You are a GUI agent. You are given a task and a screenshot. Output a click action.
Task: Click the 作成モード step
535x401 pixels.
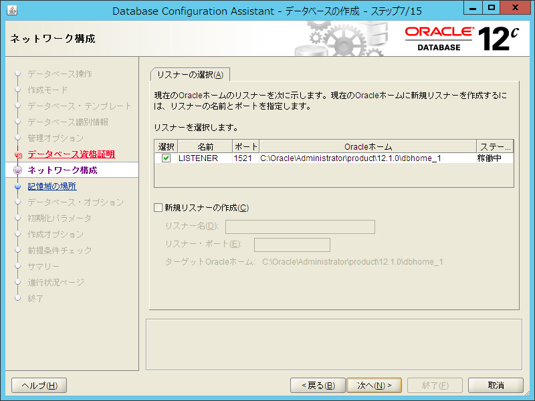47,90
